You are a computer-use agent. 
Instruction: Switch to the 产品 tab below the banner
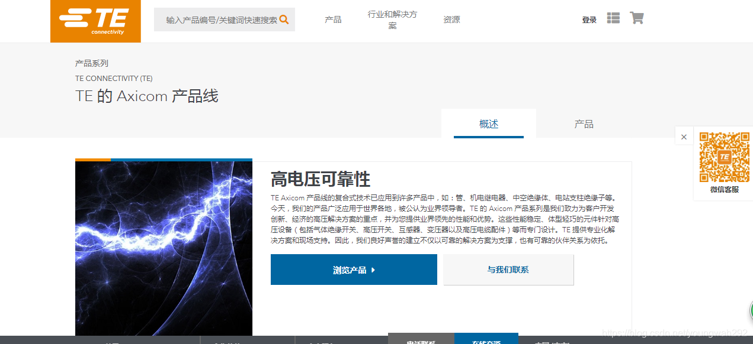(584, 124)
